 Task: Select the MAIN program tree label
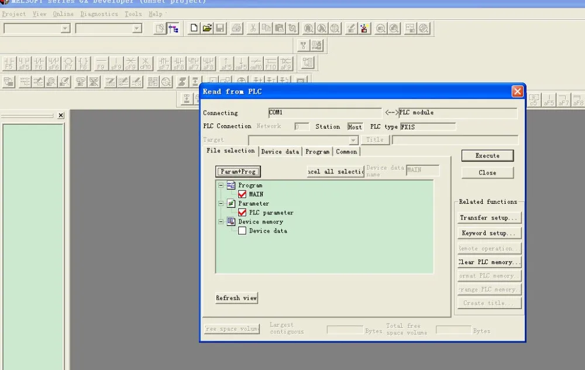pyautogui.click(x=256, y=194)
